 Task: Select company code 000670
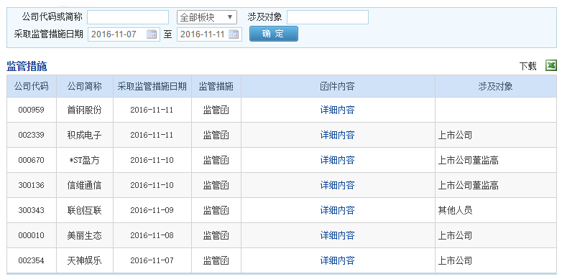pos(31,160)
